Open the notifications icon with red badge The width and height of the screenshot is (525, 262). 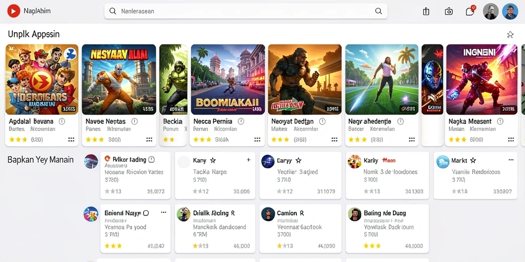click(x=471, y=11)
